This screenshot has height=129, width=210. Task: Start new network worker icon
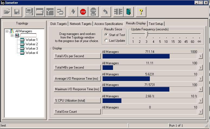(50, 12)
